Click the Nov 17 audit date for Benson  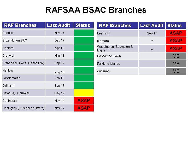click(x=60, y=33)
